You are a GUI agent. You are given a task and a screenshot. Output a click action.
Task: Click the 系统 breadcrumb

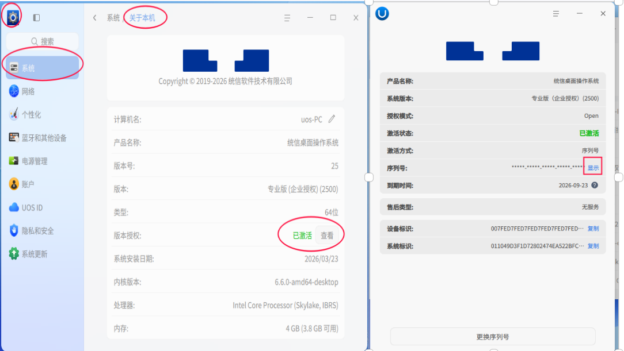point(113,18)
